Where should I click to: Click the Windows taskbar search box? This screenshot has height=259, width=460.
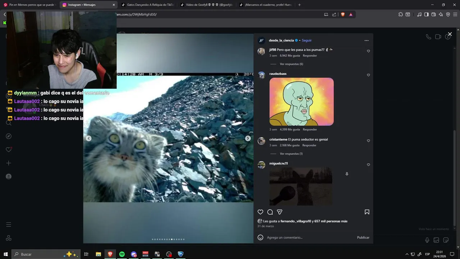tap(46, 254)
